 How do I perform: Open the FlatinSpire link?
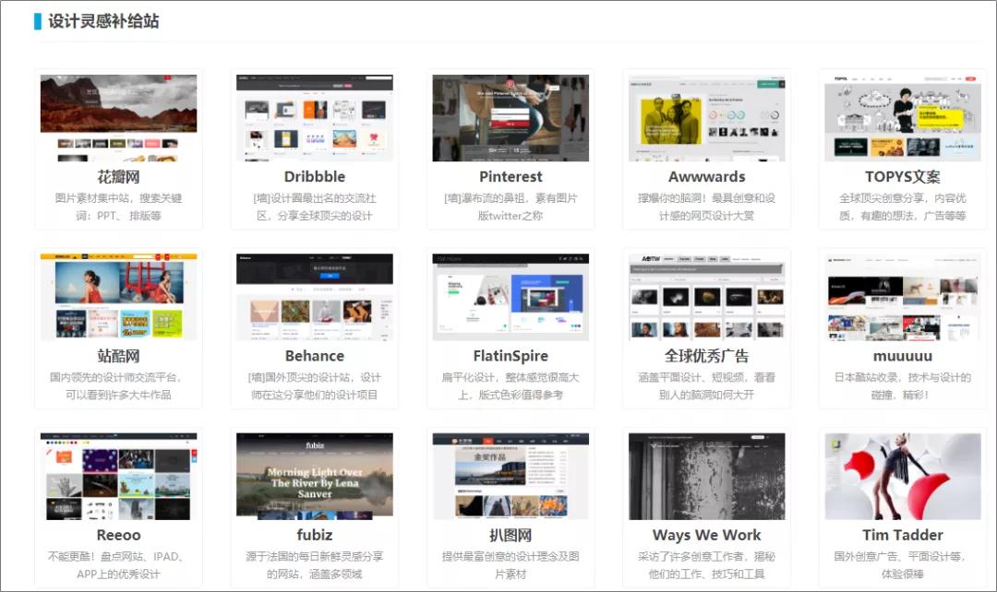[510, 356]
